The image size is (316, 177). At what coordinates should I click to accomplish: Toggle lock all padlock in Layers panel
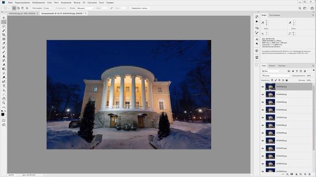pyautogui.click(x=287, y=80)
